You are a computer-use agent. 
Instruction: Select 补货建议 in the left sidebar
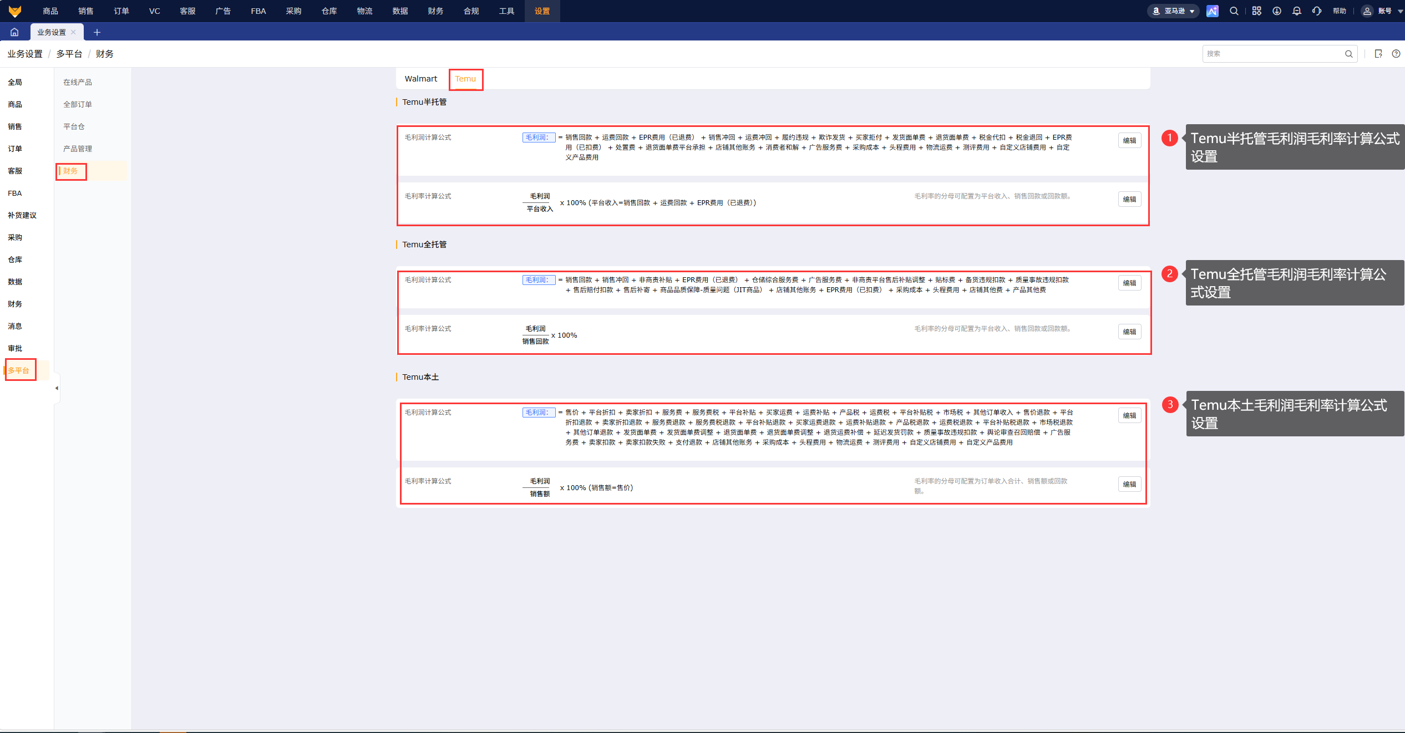[22, 215]
